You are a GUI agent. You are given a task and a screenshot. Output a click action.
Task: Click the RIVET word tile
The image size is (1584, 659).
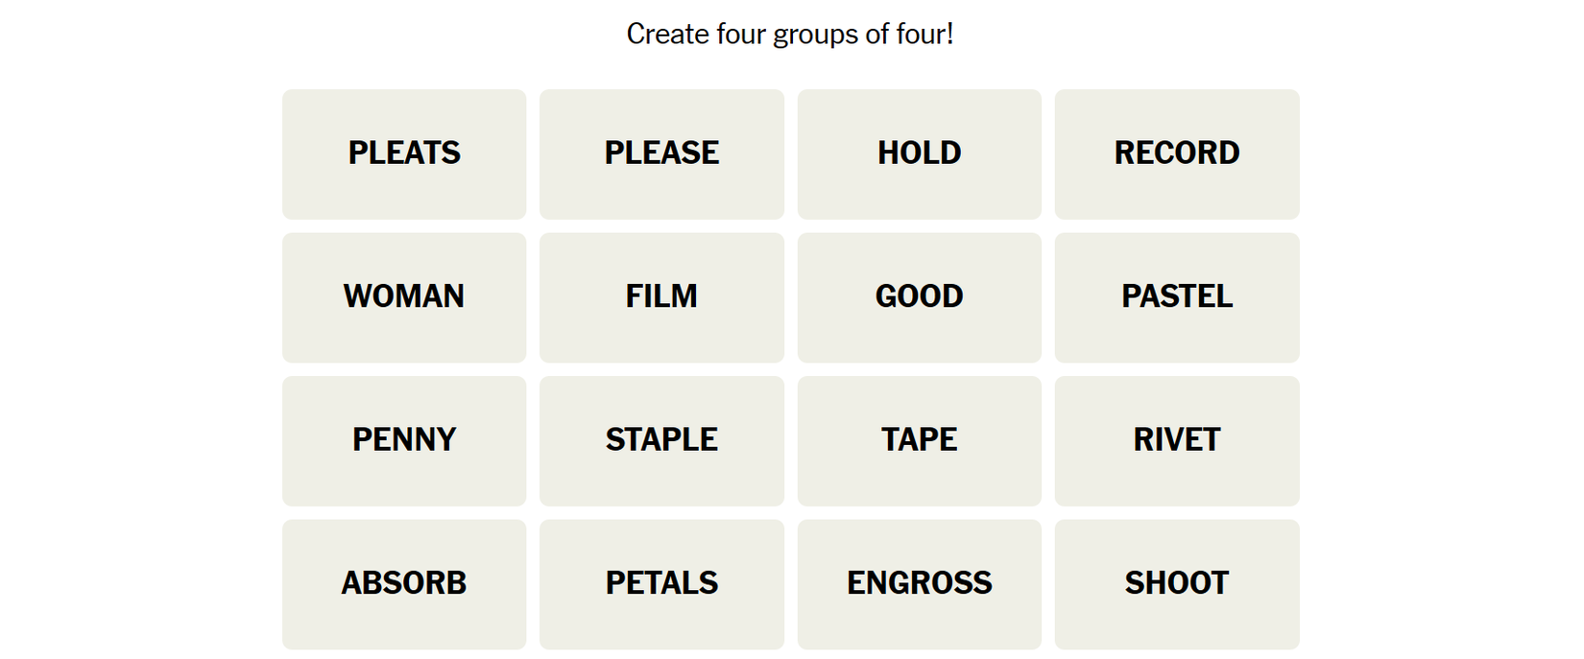(1177, 440)
